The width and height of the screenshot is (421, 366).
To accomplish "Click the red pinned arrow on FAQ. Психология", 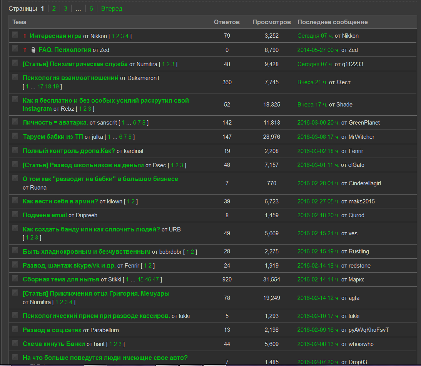I will (25, 50).
